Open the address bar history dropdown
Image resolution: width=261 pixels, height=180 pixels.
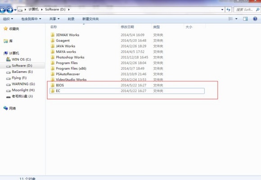click(x=222, y=9)
